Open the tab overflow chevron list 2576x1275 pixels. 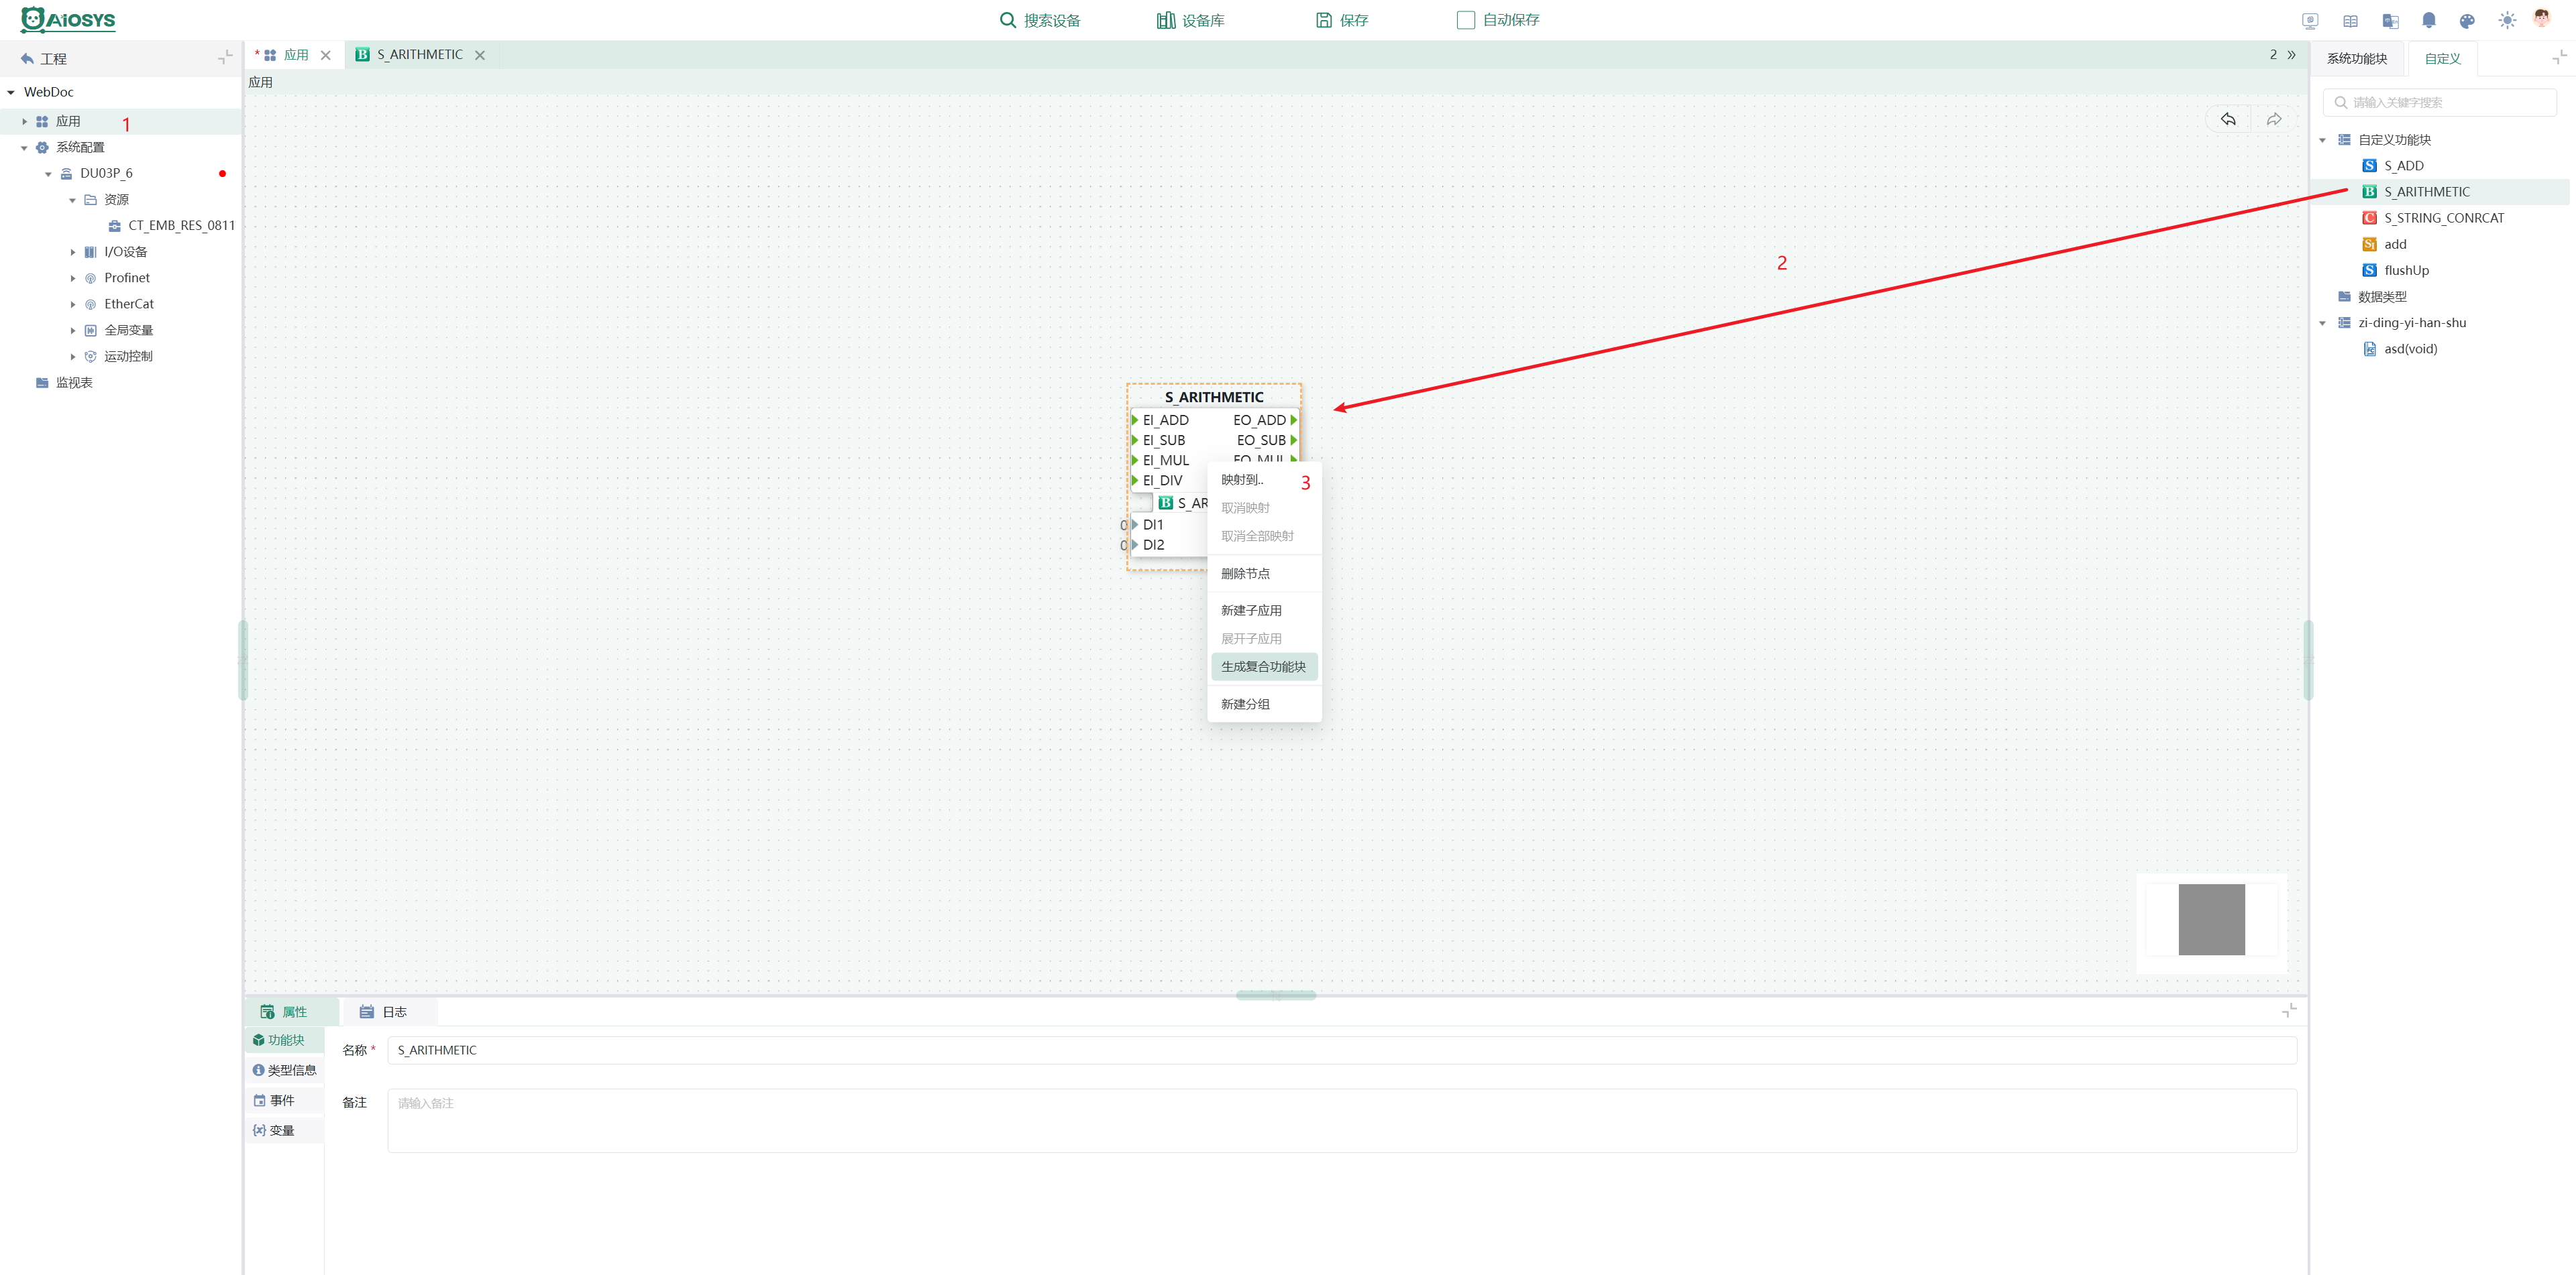tap(2292, 55)
